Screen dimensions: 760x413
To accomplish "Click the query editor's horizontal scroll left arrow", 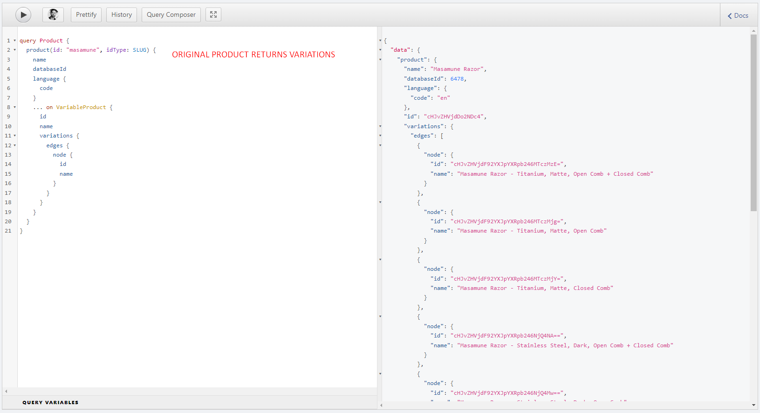I will click(x=6, y=391).
